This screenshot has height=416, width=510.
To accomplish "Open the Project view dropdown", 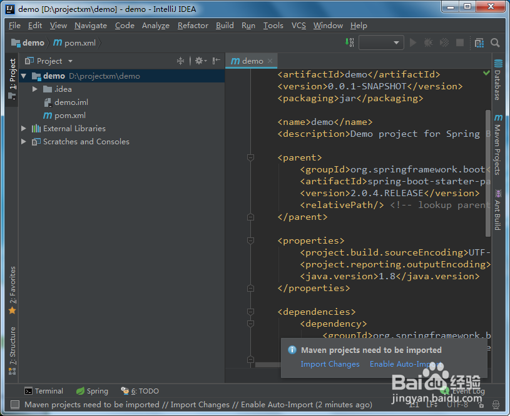I will coord(70,61).
